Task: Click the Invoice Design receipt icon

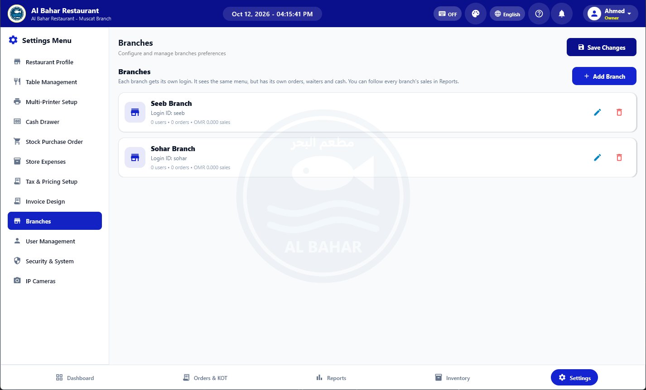Action: (x=17, y=201)
